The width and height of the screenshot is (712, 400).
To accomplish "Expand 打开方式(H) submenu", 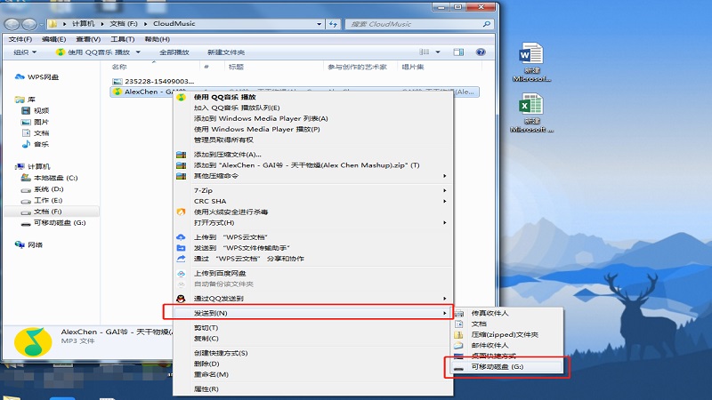I will (x=313, y=223).
